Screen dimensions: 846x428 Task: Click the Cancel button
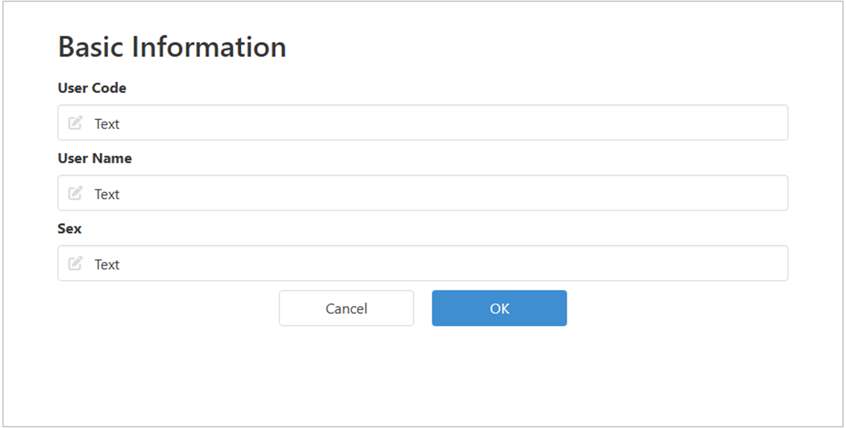coord(346,309)
